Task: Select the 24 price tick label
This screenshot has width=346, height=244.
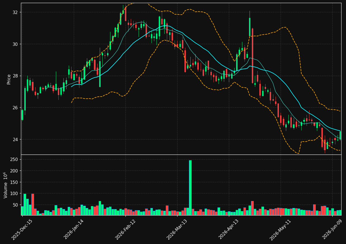Action: click(x=15, y=139)
